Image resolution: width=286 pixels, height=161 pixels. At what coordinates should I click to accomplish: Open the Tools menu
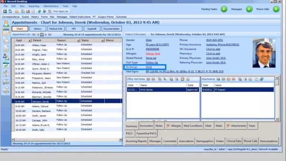[65, 6]
